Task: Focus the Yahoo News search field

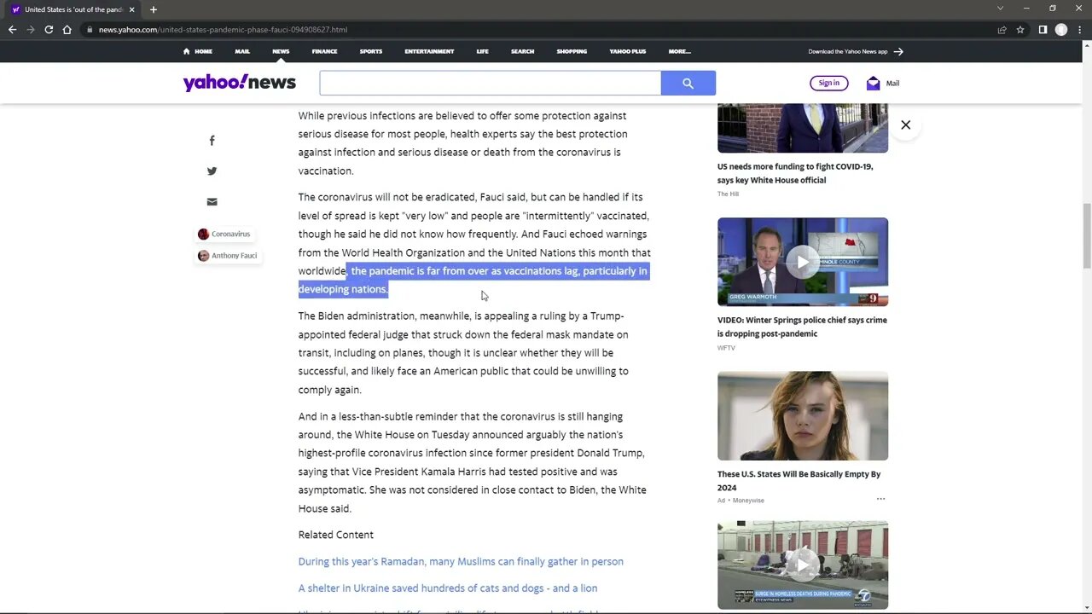Action: (x=491, y=83)
